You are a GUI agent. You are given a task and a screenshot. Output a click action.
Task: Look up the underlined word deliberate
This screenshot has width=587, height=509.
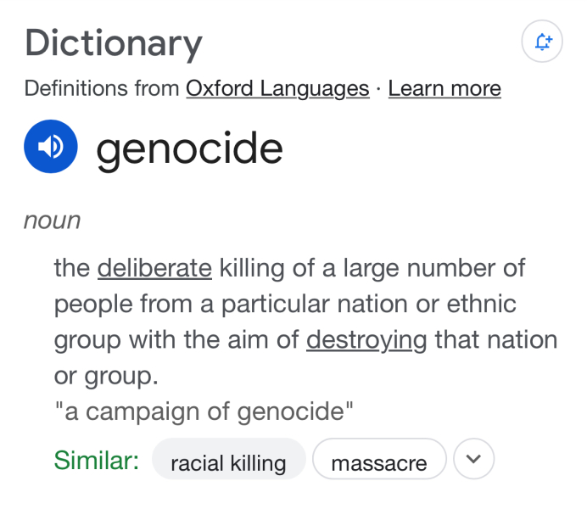[x=154, y=268]
